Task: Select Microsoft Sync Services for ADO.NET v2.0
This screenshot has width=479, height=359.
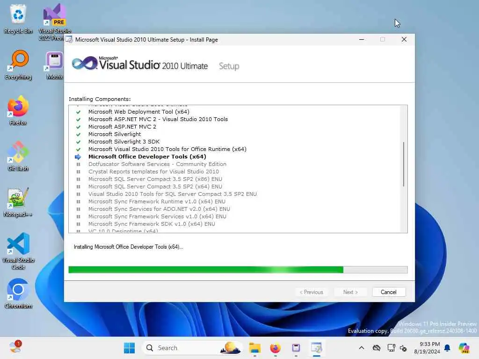Action: (159, 209)
